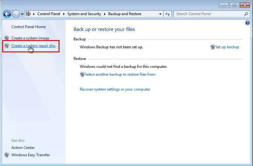Click the shield icon beside Windows Easy Transfer

7,155
